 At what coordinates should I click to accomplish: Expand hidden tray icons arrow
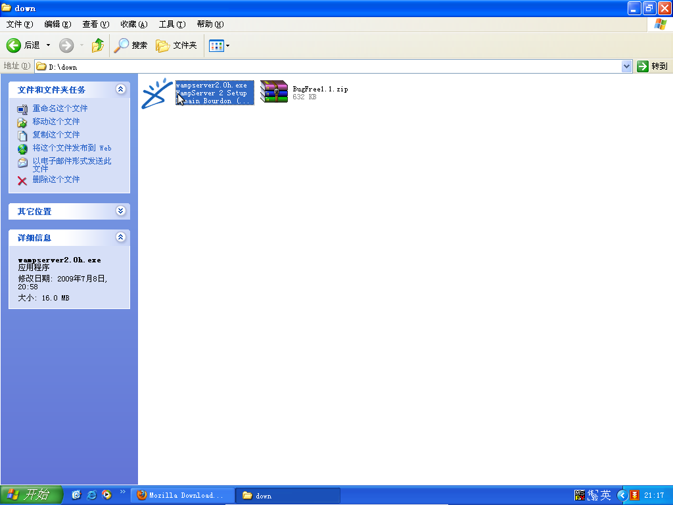pos(622,496)
